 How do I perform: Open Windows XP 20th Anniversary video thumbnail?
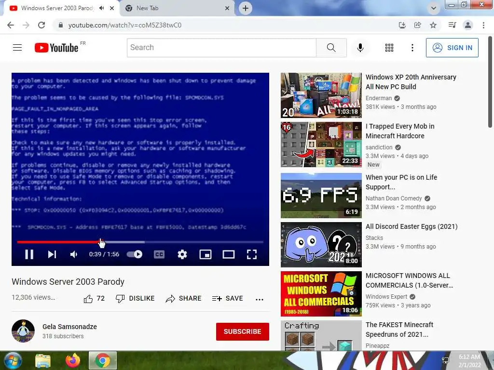(x=321, y=95)
